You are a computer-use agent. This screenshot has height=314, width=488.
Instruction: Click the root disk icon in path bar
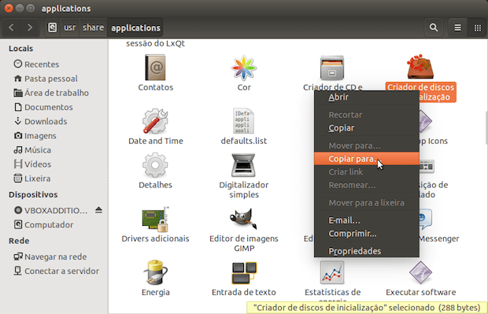pos(52,28)
